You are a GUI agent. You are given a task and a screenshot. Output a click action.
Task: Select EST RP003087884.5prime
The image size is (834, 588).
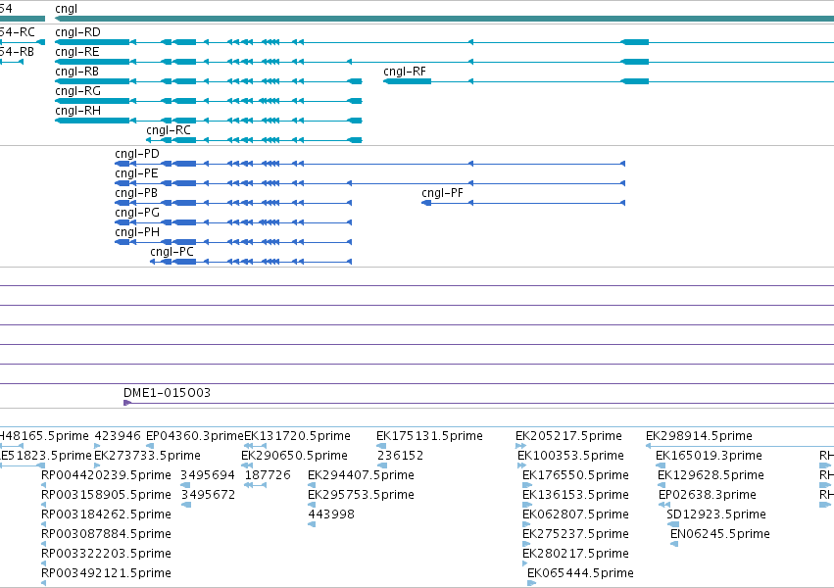(107, 534)
